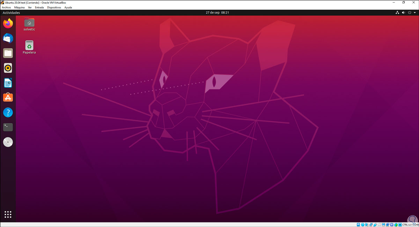The height and width of the screenshot is (227, 419).
Task: Click the network status icon in top bar
Action: tap(397, 13)
